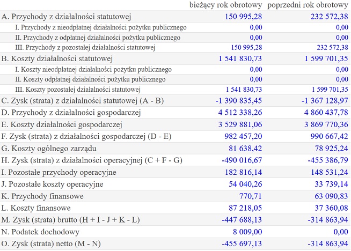
Task: Click value 982 457,20
Action: 243,136
